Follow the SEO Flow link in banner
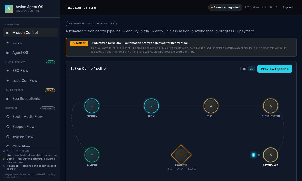This screenshot has width=302, height=181. pos(164,52)
